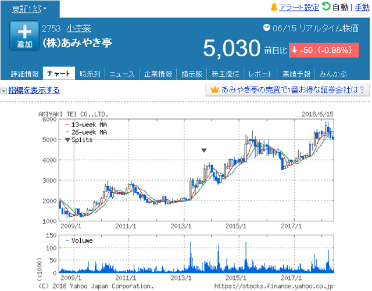The image size is (372, 291).
Task: Open the 業績予報 tab
Action: (x=296, y=74)
